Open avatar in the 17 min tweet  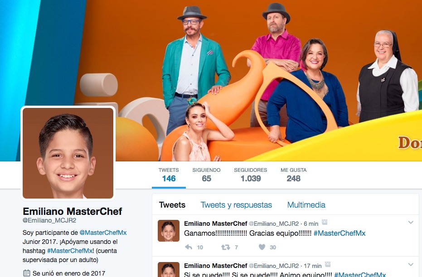click(x=169, y=269)
